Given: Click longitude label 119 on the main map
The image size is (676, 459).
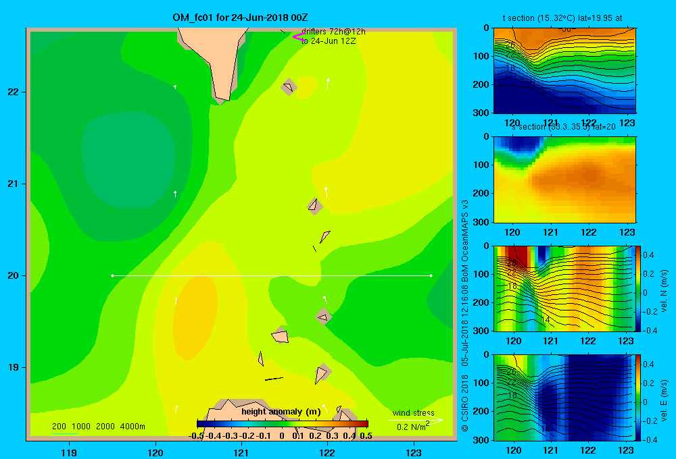Looking at the screenshot, I should [x=69, y=452].
